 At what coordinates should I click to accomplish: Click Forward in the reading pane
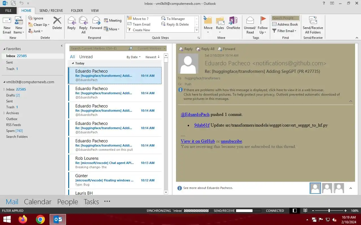click(226, 49)
